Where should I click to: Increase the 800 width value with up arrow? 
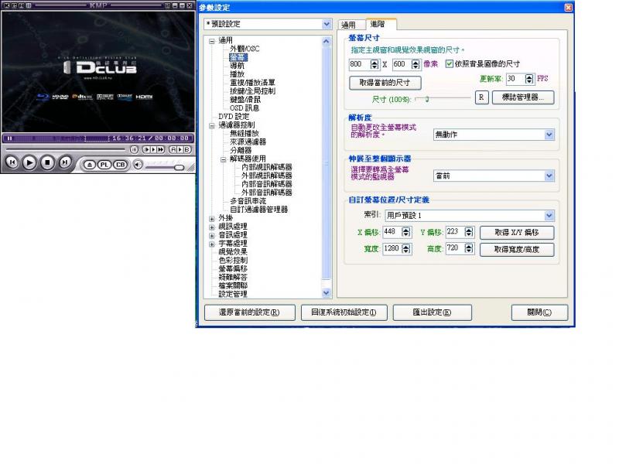pyautogui.click(x=374, y=62)
